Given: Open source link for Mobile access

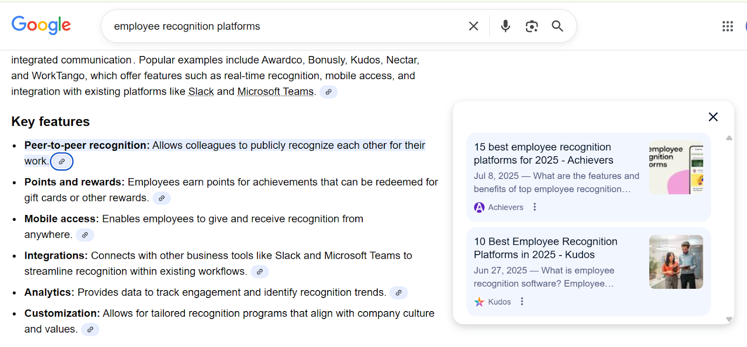Looking at the screenshot, I should tap(85, 235).
